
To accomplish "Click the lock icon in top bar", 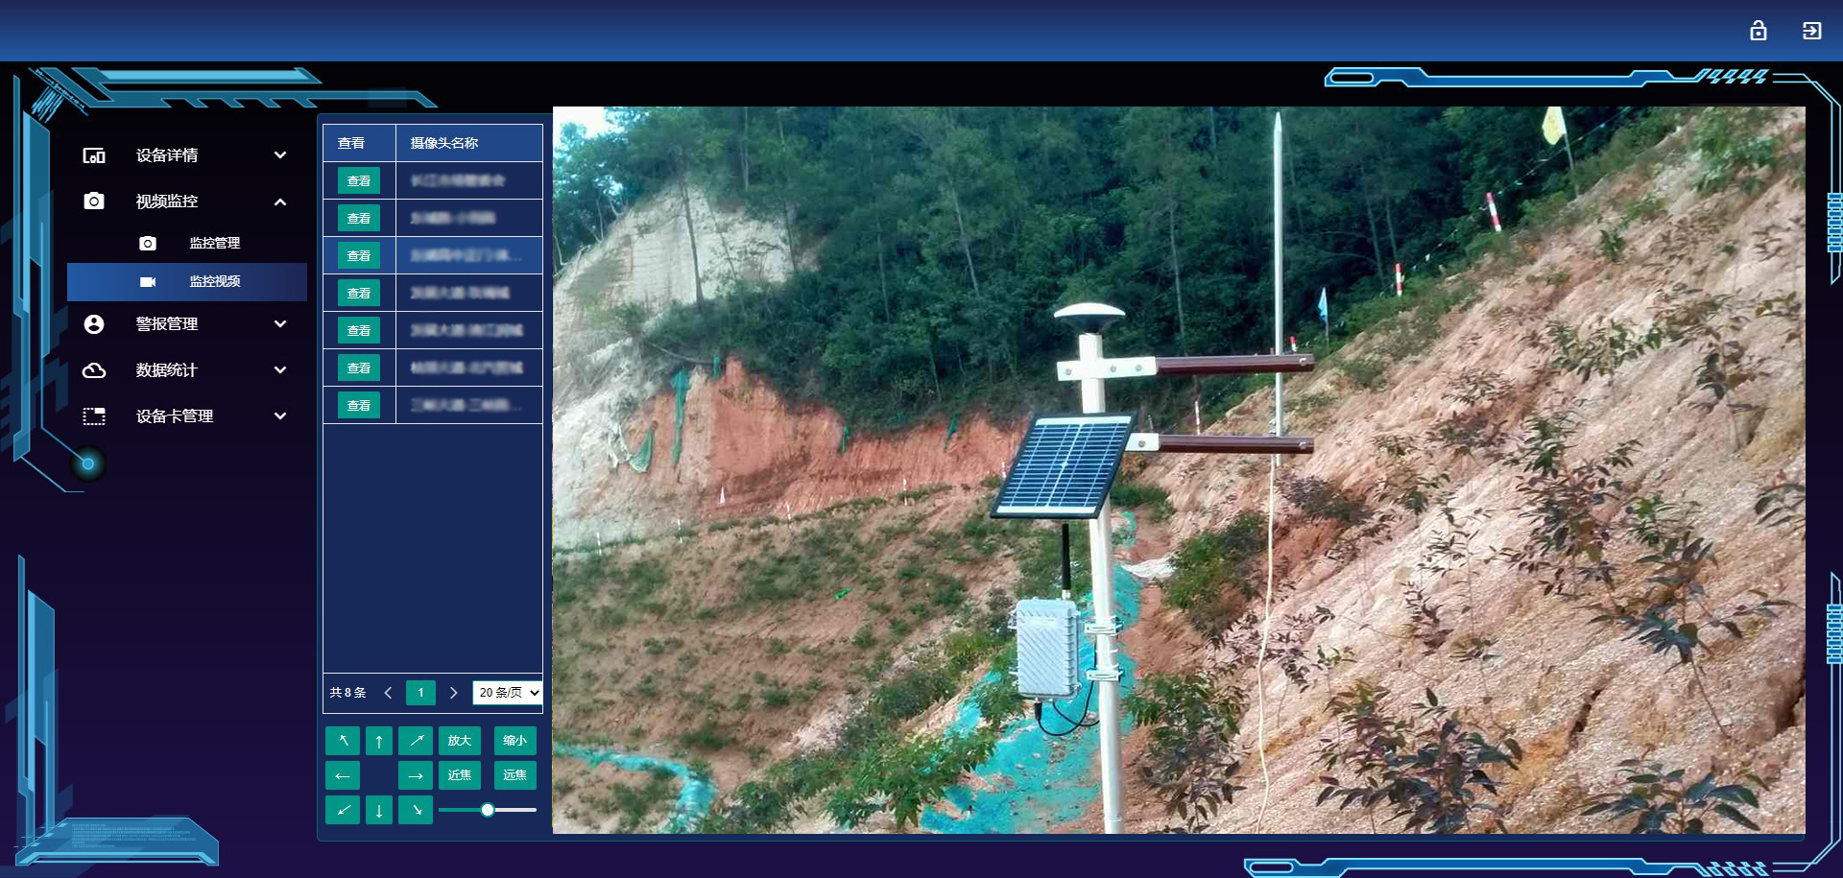I will coord(1758,31).
